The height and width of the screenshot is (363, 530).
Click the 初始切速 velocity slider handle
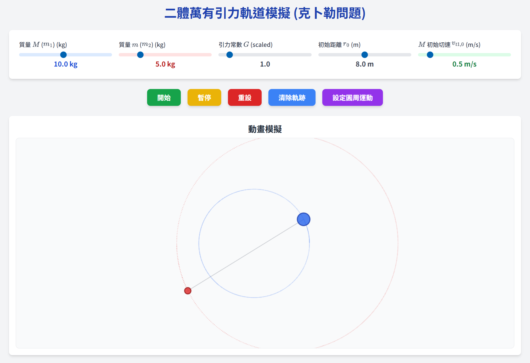(430, 55)
